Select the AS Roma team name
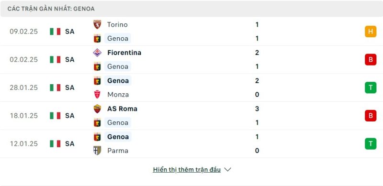The width and height of the screenshot is (383, 186). pos(122,109)
